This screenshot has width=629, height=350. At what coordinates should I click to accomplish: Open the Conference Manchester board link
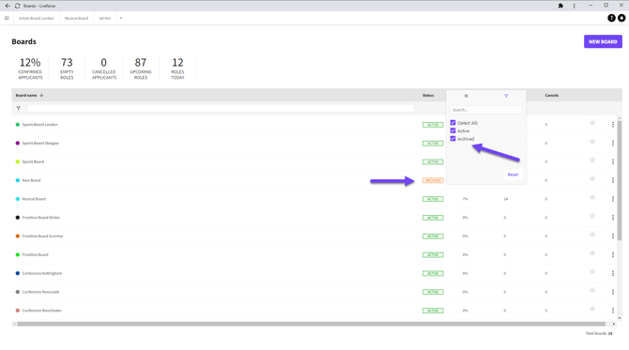coord(41,311)
